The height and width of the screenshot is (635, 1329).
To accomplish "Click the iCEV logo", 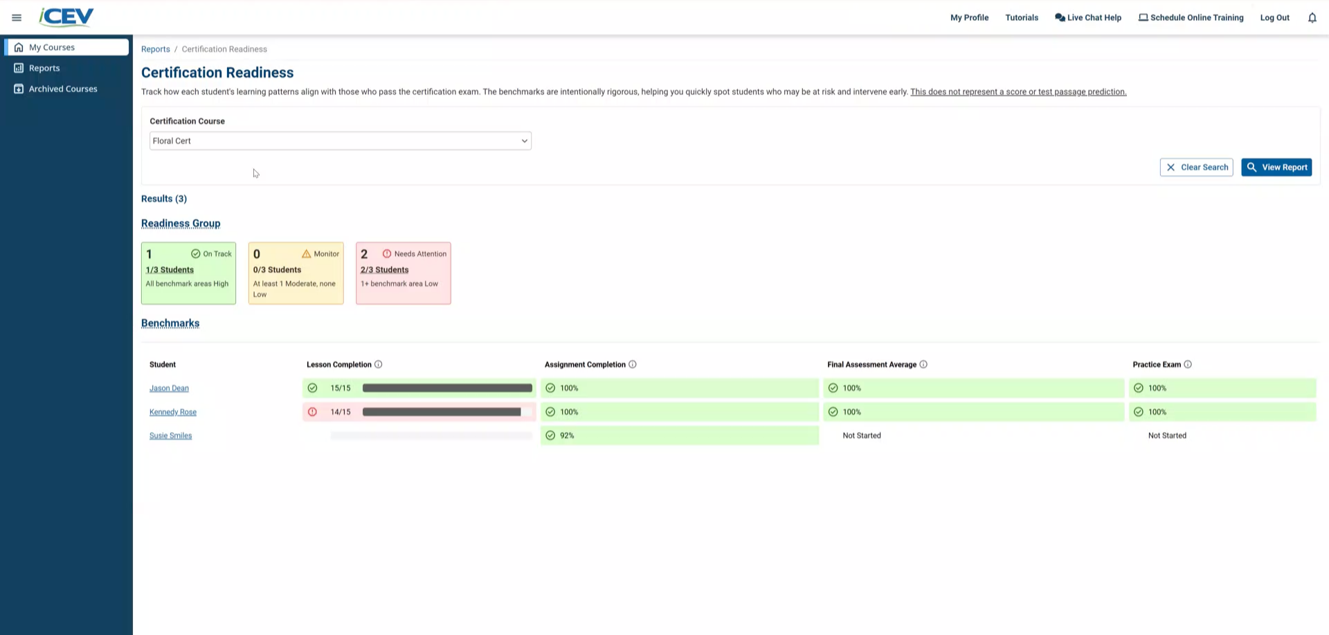I will (x=66, y=17).
